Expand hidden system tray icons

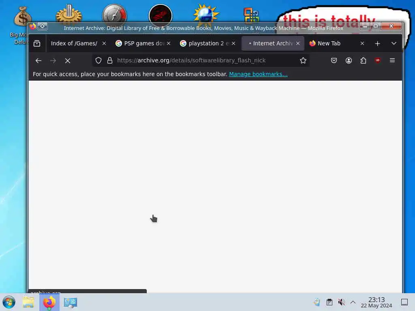pos(353,302)
